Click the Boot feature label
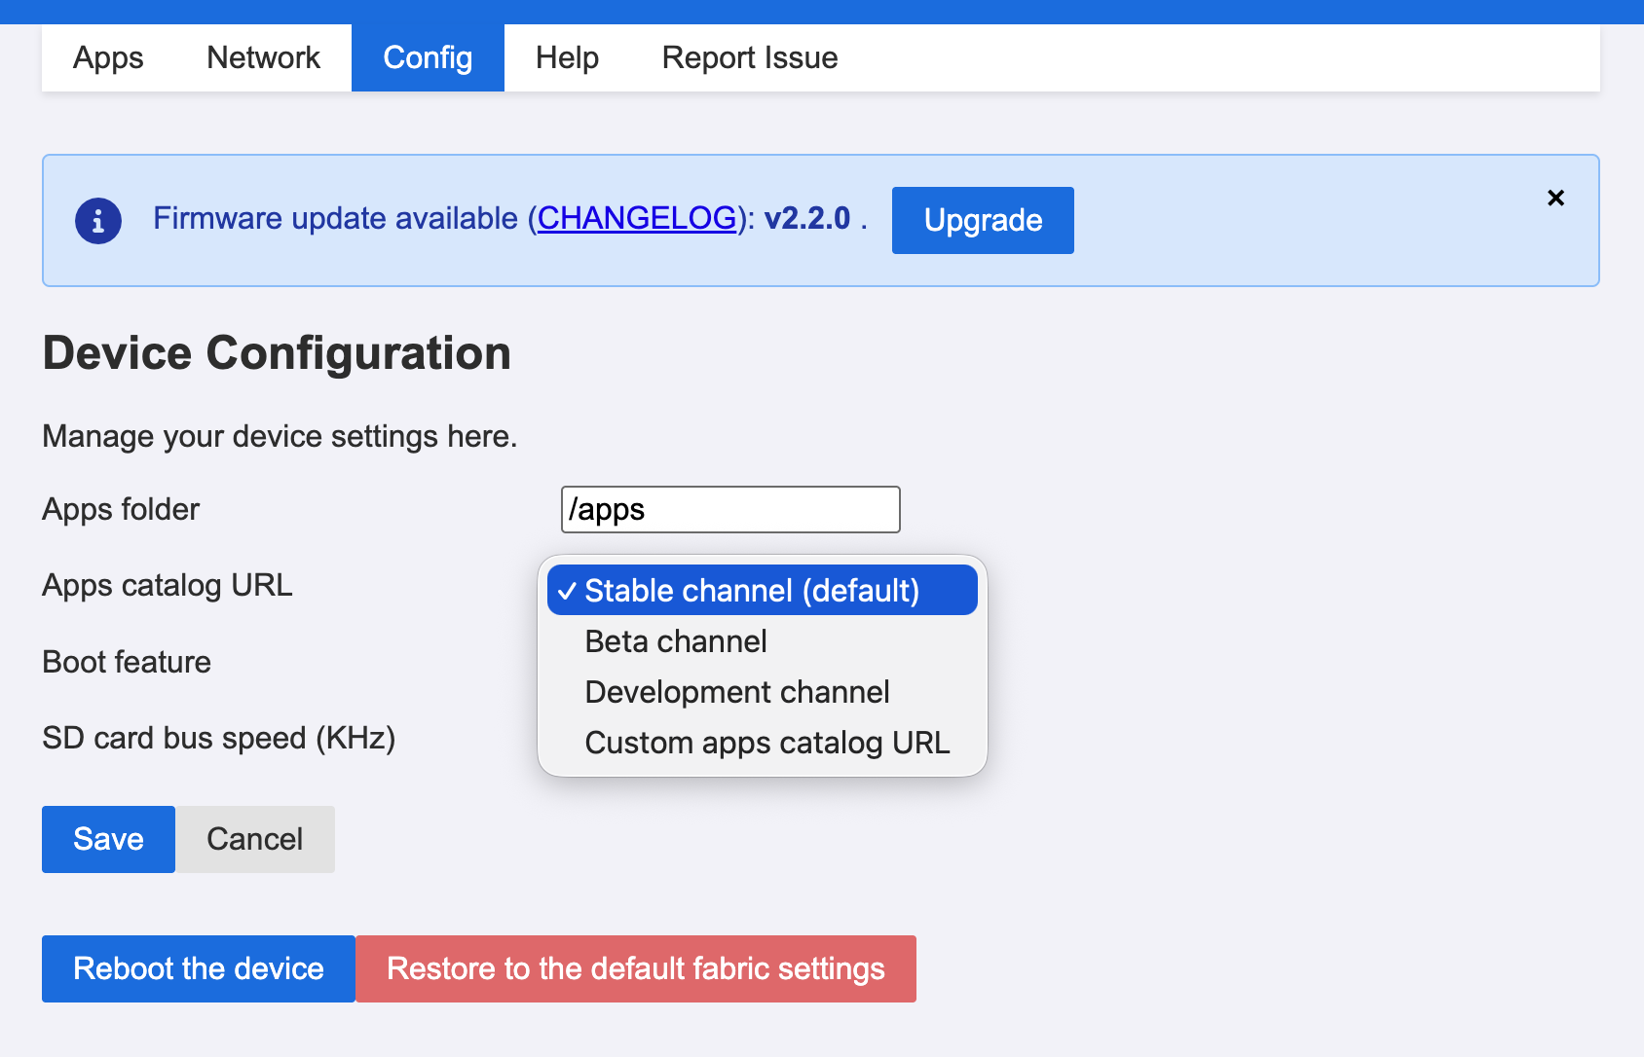This screenshot has height=1057, width=1644. [x=126, y=662]
